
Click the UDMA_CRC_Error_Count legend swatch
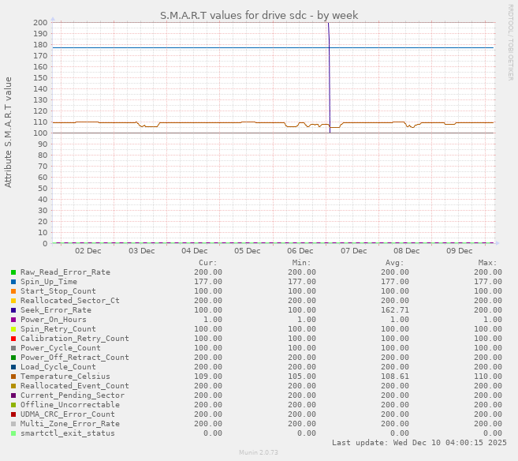(13, 414)
